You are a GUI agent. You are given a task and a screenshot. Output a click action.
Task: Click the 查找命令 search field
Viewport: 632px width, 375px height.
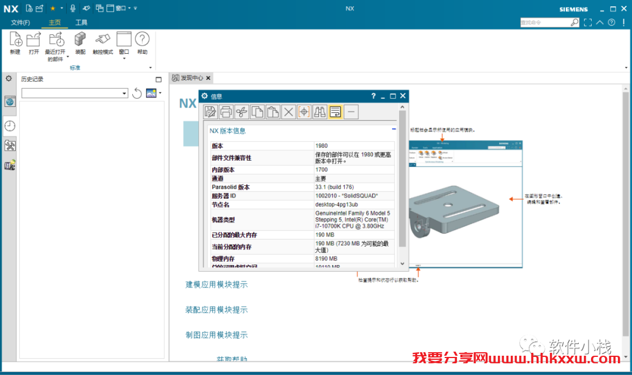coord(545,23)
